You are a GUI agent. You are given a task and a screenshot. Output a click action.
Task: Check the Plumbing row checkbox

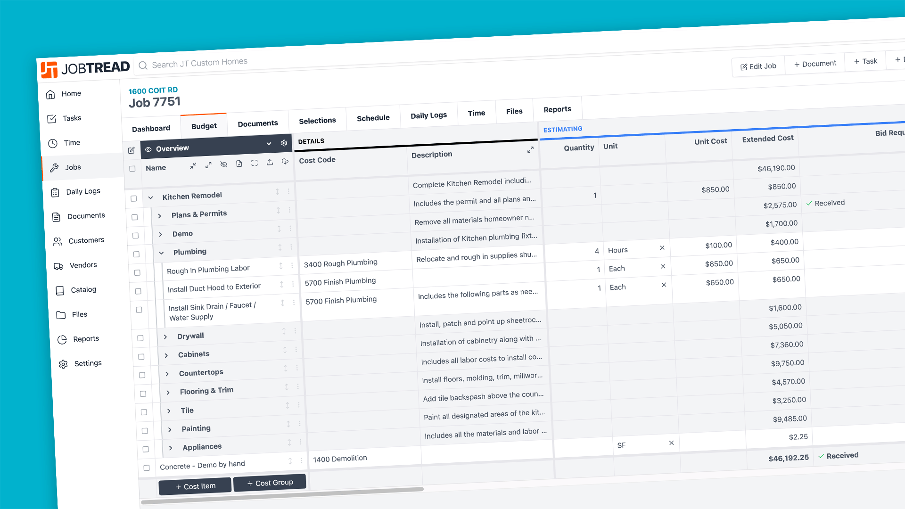[x=137, y=254]
